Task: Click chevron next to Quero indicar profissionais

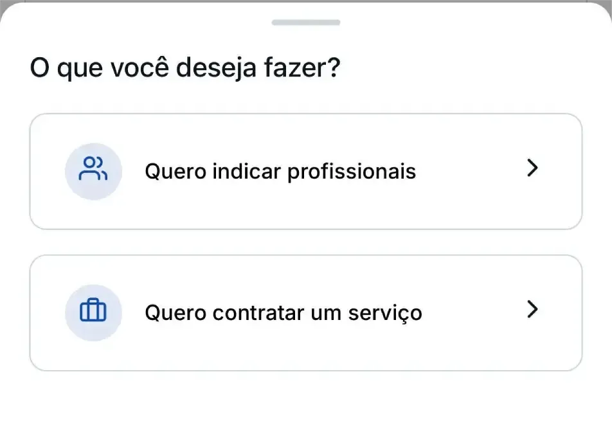Action: click(532, 168)
